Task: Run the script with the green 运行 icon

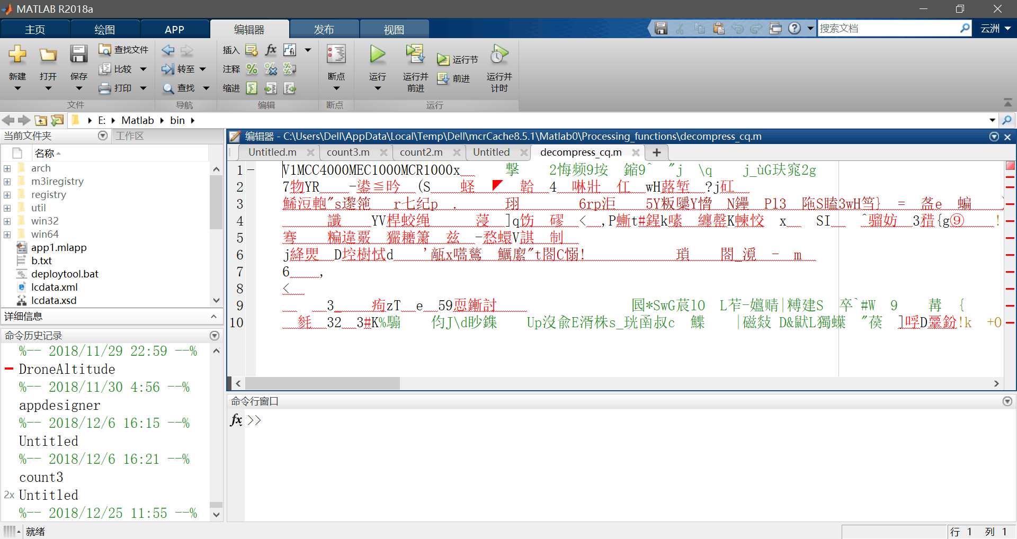Action: 378,54
